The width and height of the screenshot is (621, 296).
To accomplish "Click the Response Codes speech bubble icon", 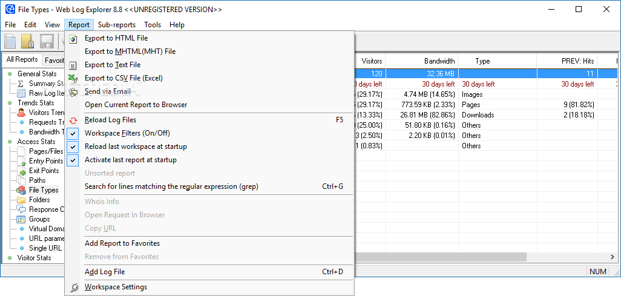I will click(x=22, y=209).
